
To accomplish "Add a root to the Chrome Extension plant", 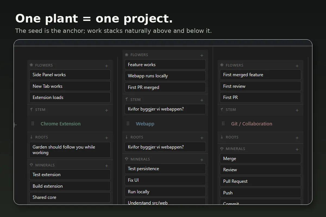I will pos(106,138).
